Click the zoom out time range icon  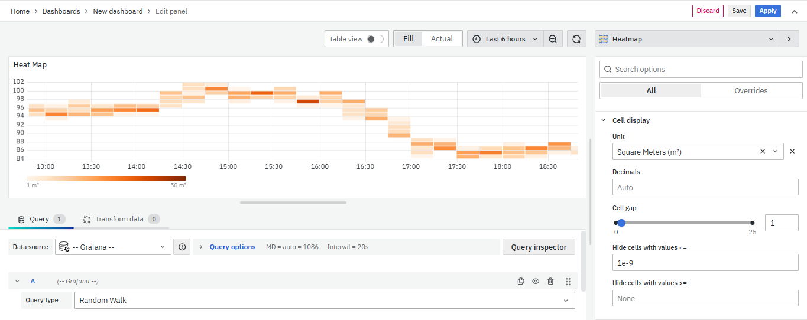(552, 39)
